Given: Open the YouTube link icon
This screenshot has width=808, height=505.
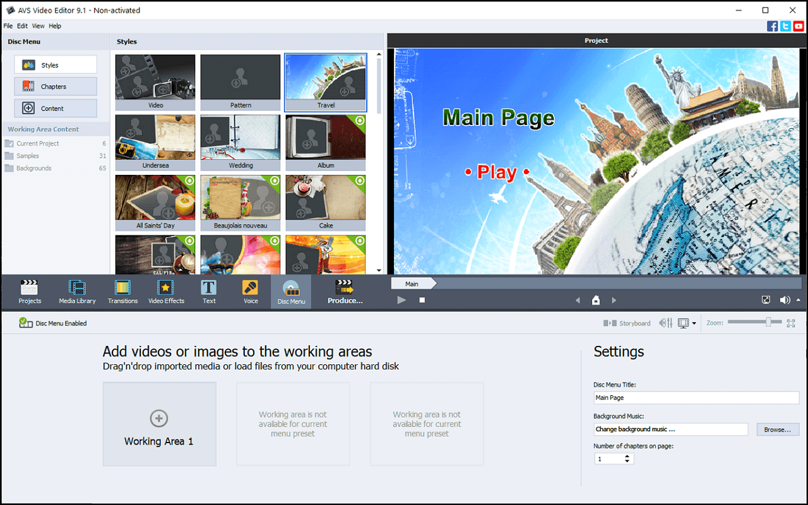Looking at the screenshot, I should coord(799,26).
